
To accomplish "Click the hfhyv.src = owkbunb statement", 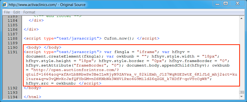I will click(x=51, y=83).
